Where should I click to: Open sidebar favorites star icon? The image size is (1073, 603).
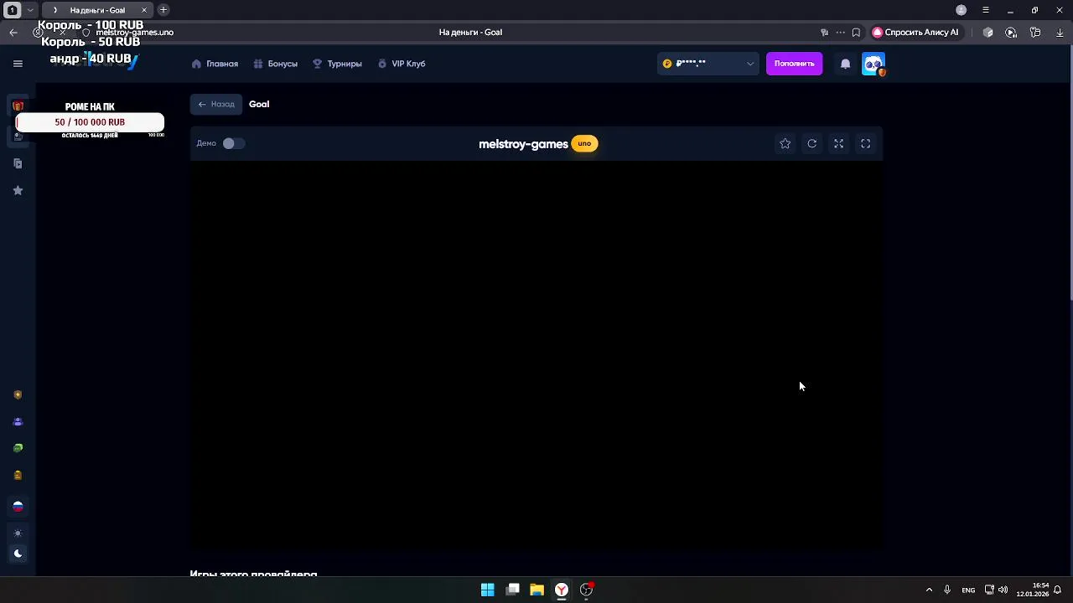click(18, 190)
